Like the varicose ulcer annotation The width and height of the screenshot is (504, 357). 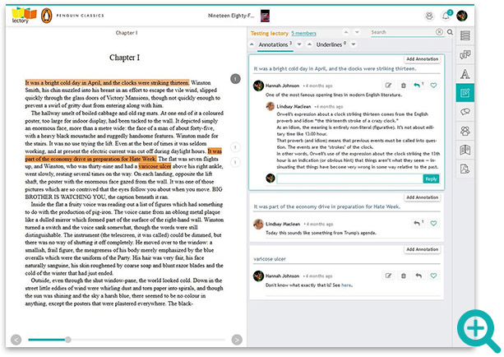click(x=433, y=276)
